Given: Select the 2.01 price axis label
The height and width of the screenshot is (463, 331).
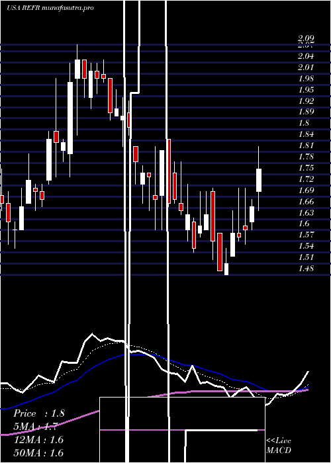Looking at the screenshot, I should tap(306, 67).
